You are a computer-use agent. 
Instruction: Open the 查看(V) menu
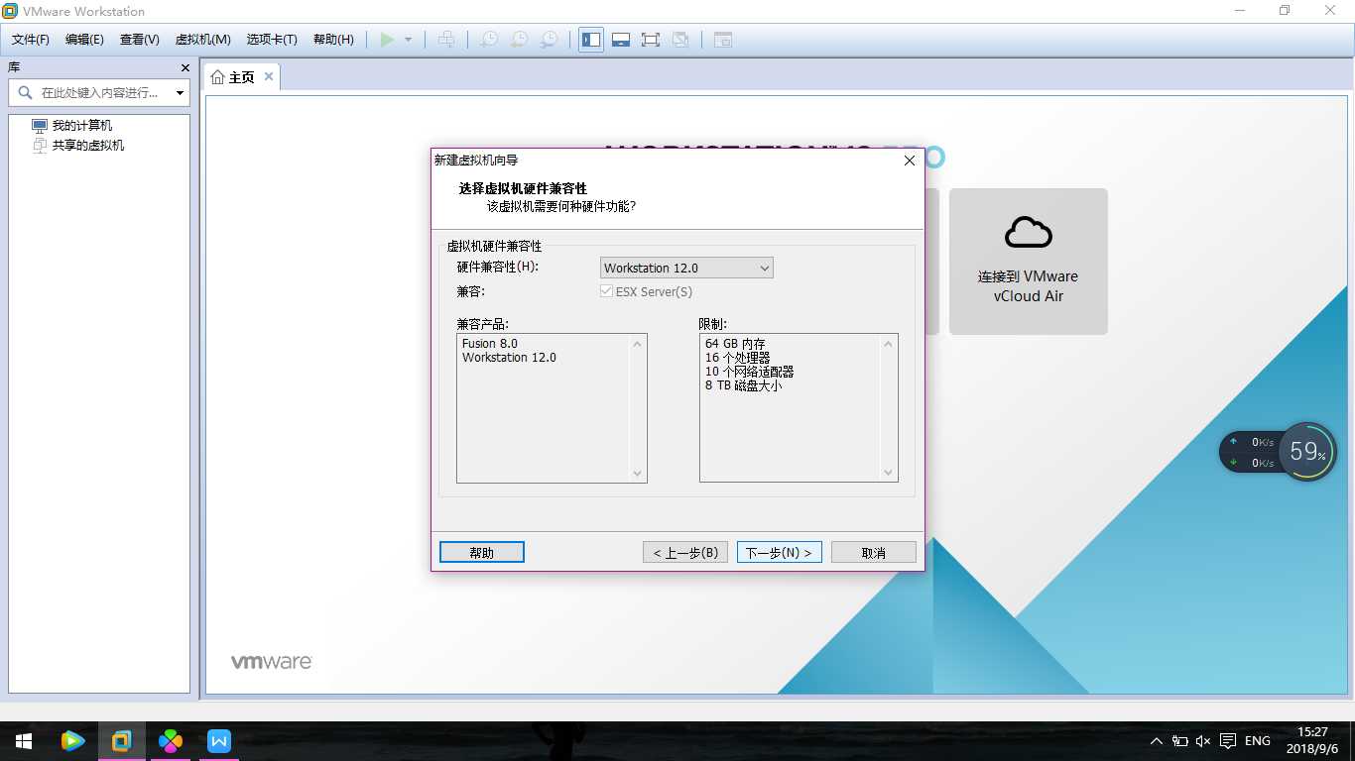(x=139, y=40)
